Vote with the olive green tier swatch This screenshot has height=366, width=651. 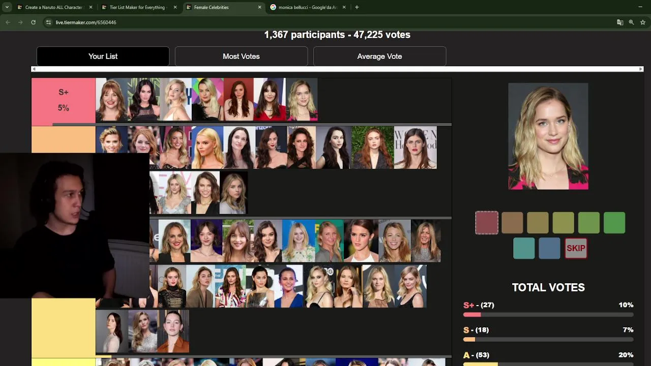564,223
